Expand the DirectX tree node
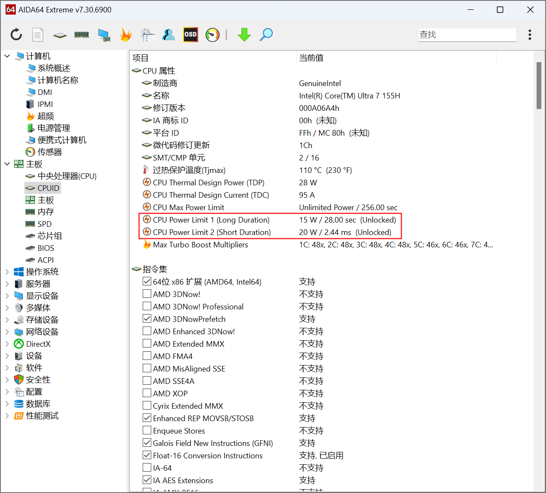The height and width of the screenshot is (493, 546). (x=7, y=344)
